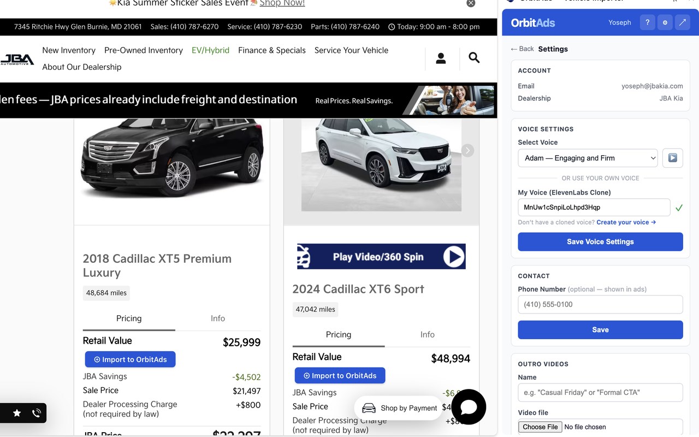Open the live chat bubble
Image resolution: width=699 pixels, height=437 pixels.
click(469, 407)
